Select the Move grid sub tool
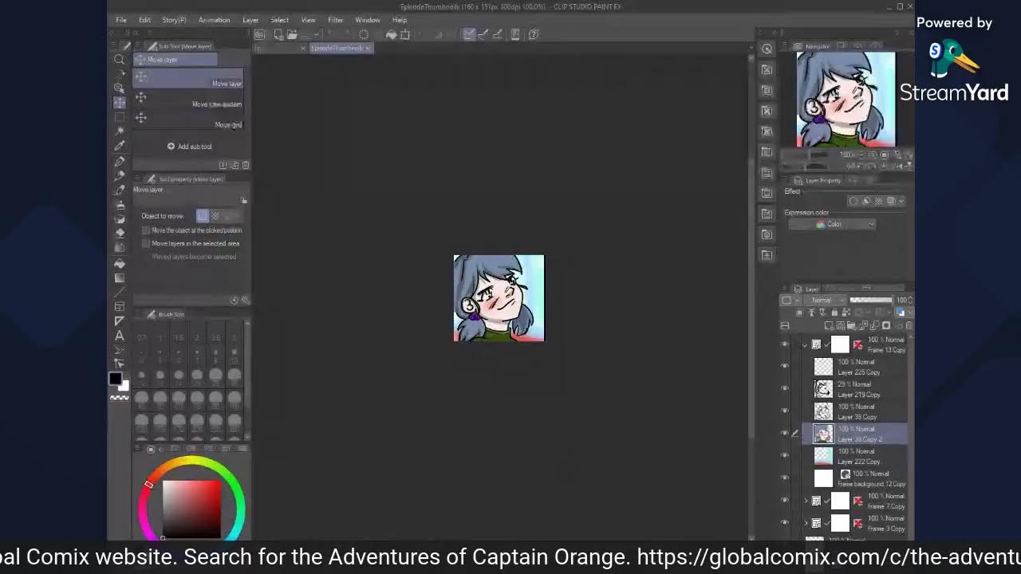This screenshot has height=574, width=1021. pyautogui.click(x=190, y=120)
